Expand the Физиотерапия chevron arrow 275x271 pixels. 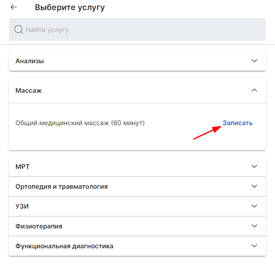(x=254, y=226)
